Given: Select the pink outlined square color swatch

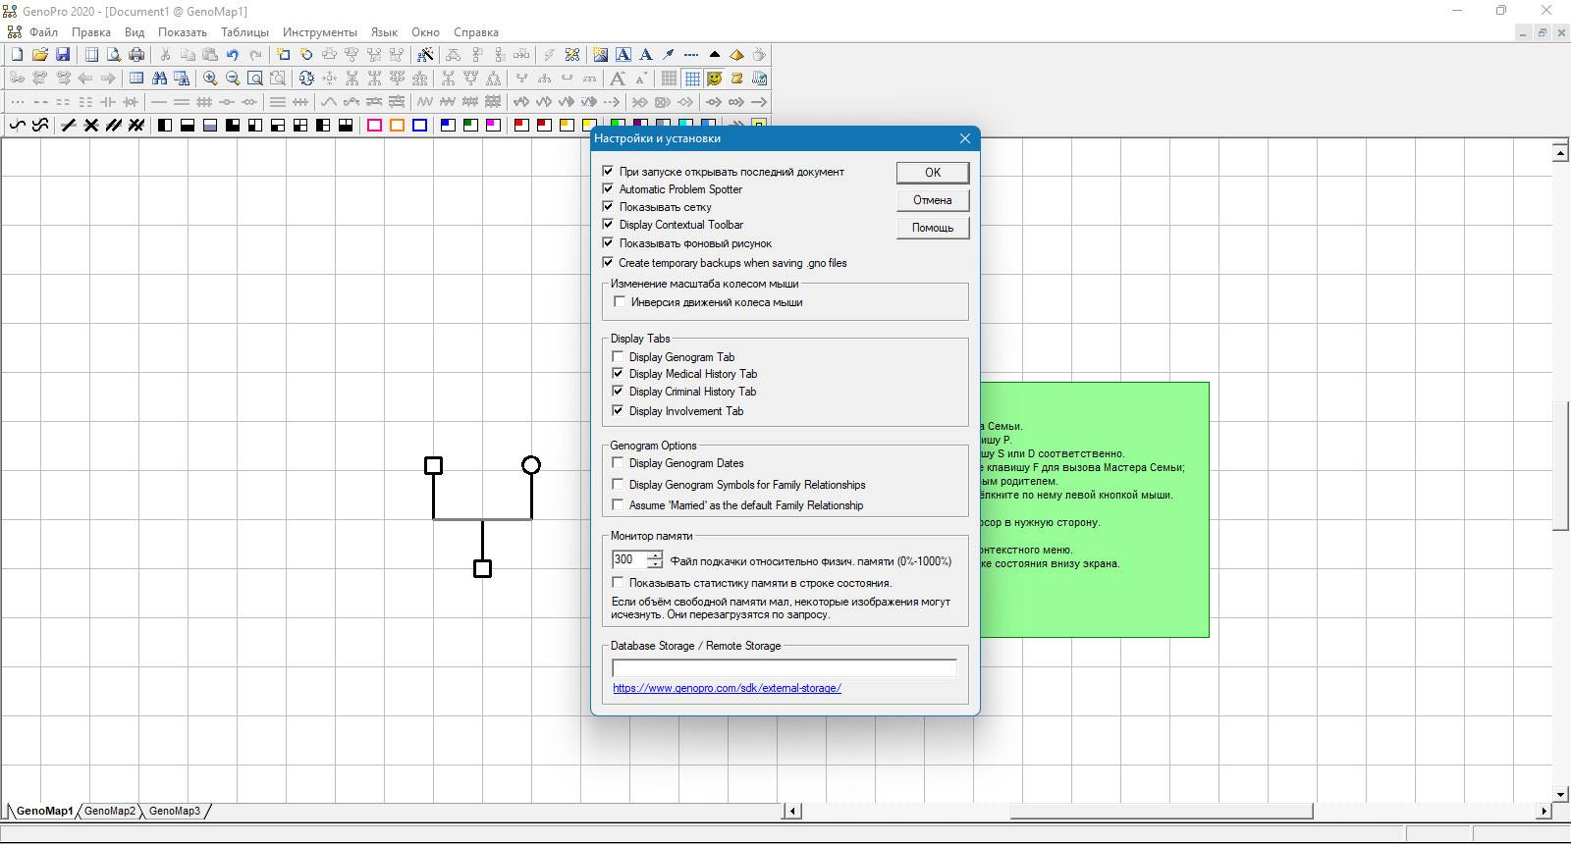Looking at the screenshot, I should click(x=374, y=126).
